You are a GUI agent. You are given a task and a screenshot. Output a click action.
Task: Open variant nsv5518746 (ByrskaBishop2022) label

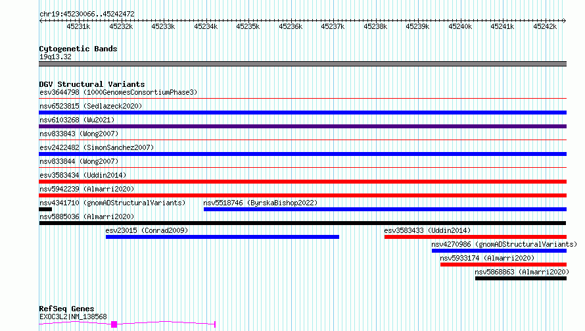tap(260, 203)
